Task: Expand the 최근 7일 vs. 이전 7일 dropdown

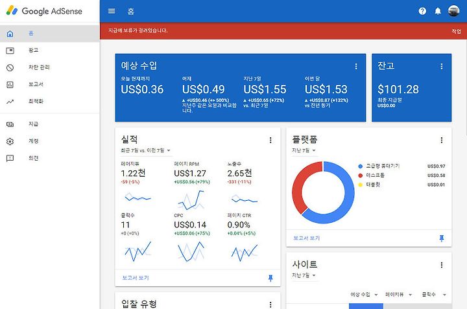Action: pos(146,150)
